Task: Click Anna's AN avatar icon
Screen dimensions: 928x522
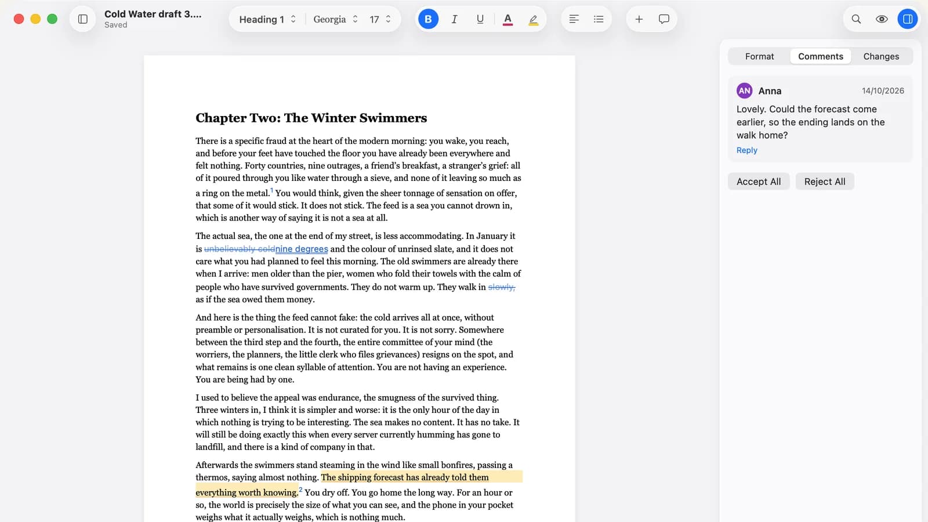Action: point(745,90)
